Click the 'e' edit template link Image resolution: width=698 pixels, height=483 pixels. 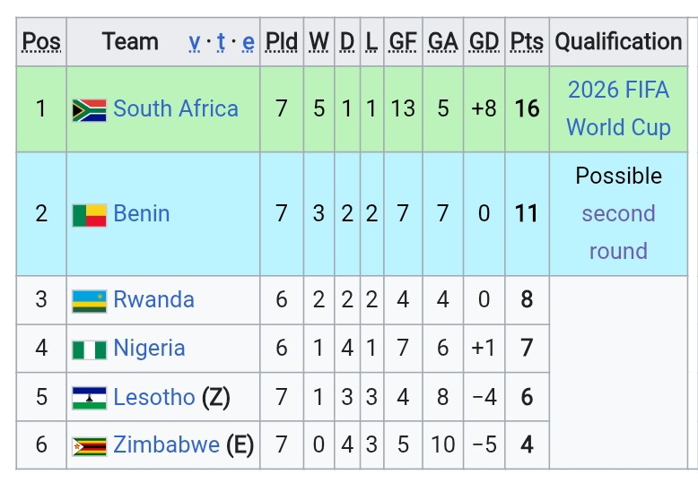point(249,42)
